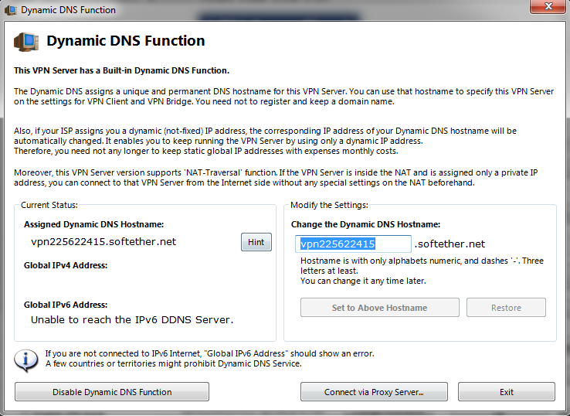The width and height of the screenshot is (570, 416).
Task: Click Set to Above Hostname button
Action: 379,308
